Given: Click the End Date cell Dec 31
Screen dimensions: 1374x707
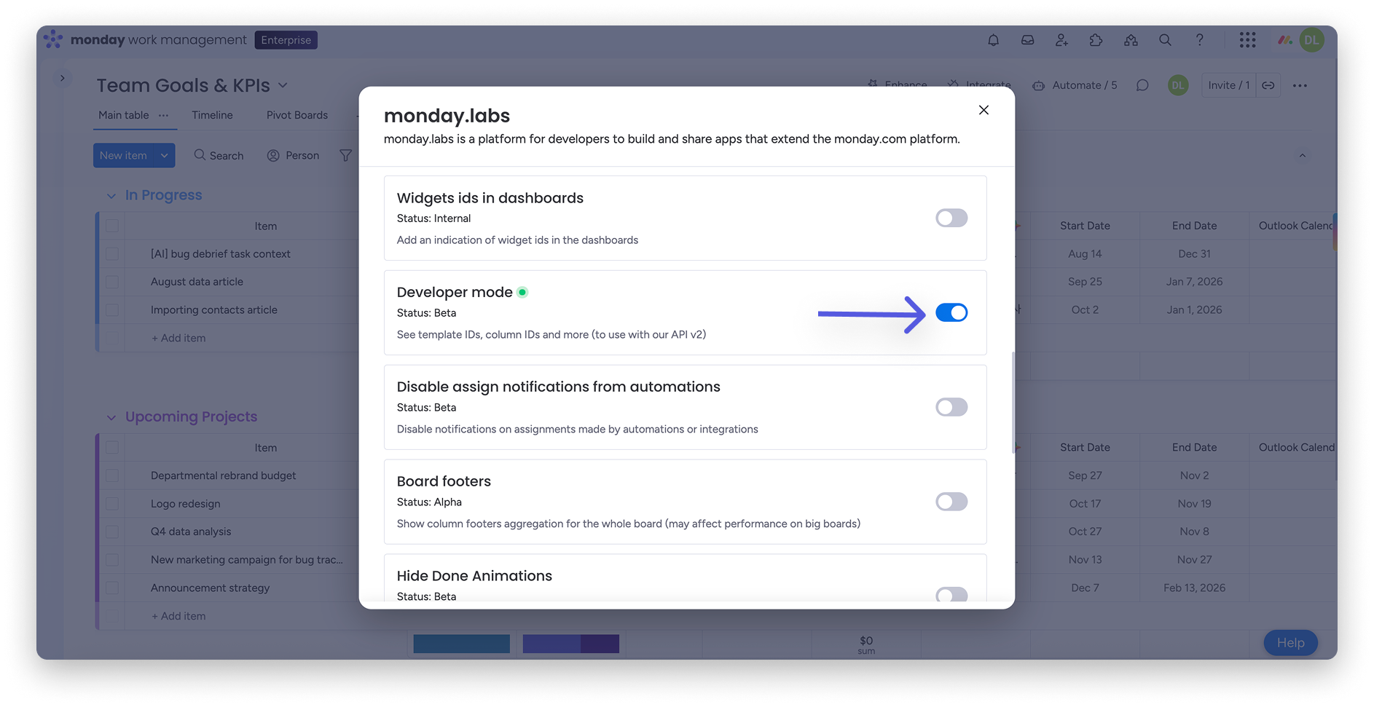Looking at the screenshot, I should [x=1194, y=254].
